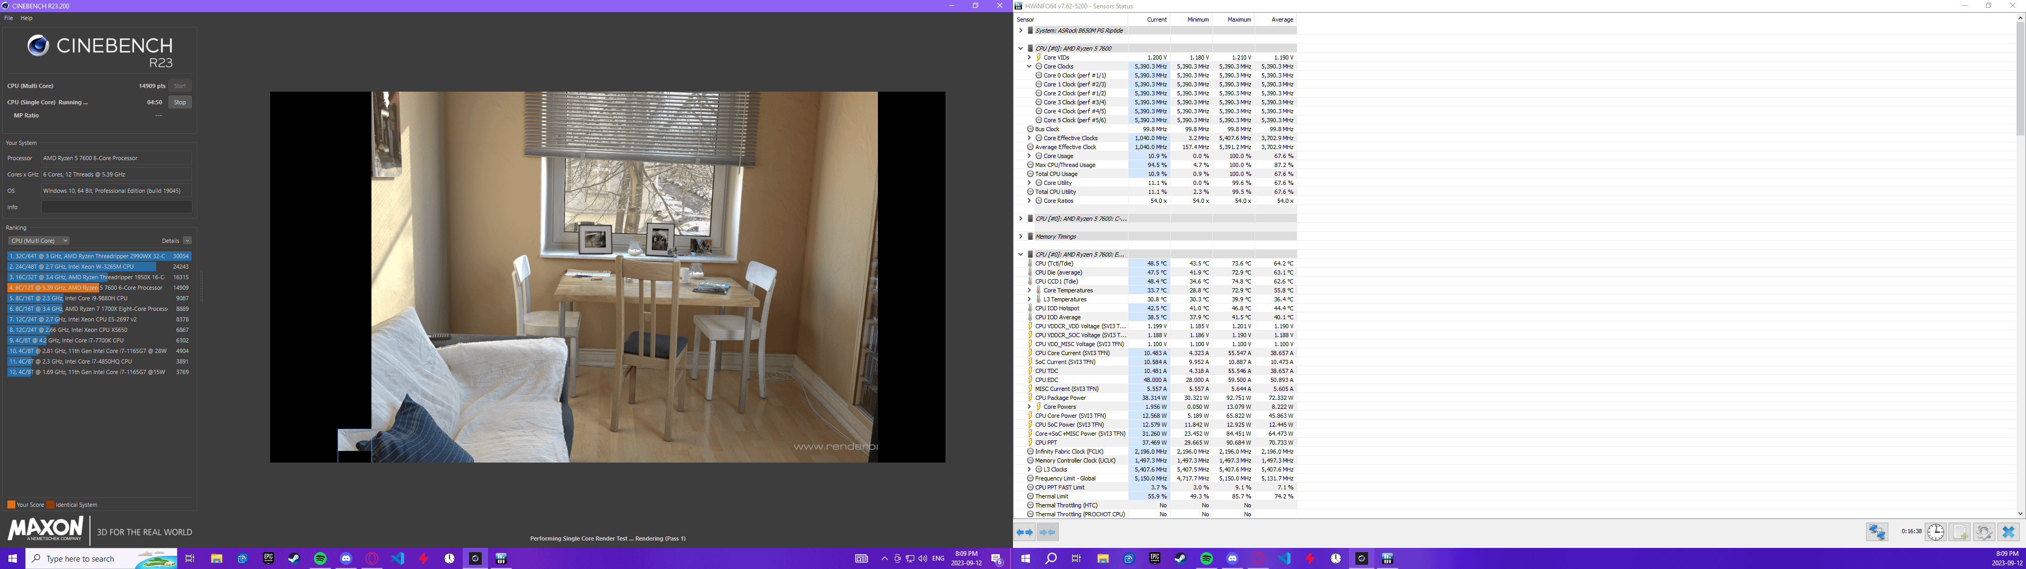Select the Intel Xeon W-3265M ranking row

coord(99,267)
